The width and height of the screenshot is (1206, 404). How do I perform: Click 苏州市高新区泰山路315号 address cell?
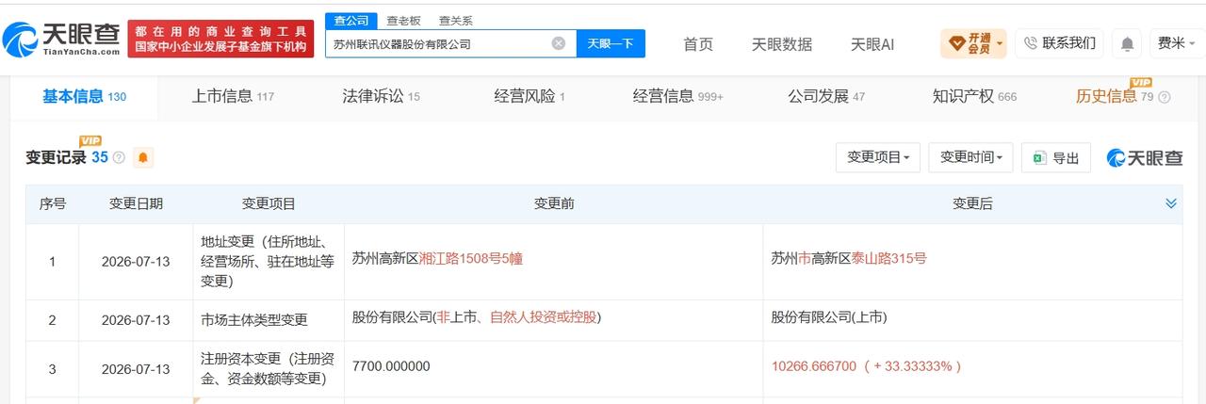849,257
